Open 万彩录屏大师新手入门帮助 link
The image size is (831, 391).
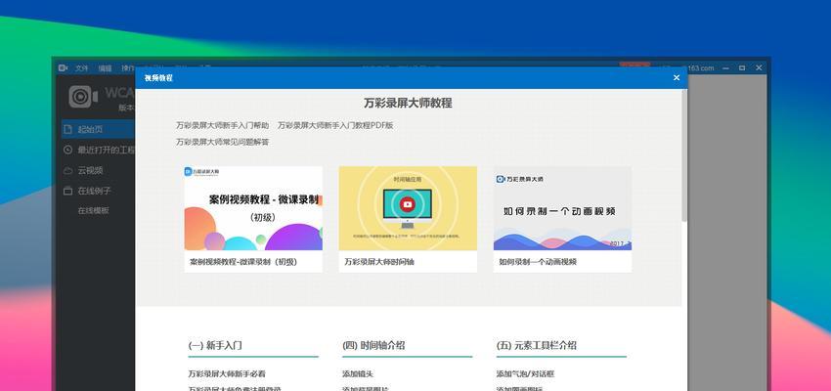[223, 125]
